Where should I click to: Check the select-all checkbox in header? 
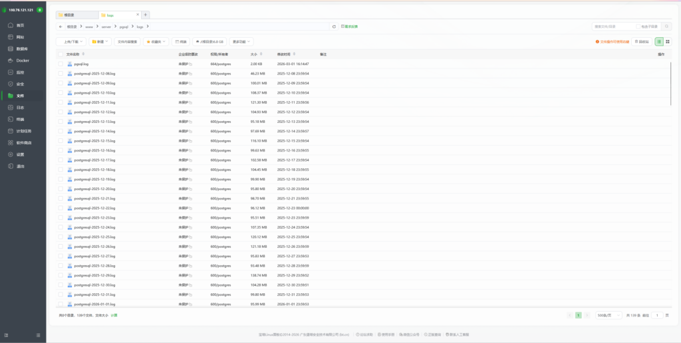[61, 54]
